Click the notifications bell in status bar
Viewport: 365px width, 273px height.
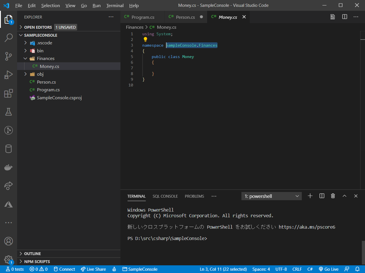click(x=357, y=269)
